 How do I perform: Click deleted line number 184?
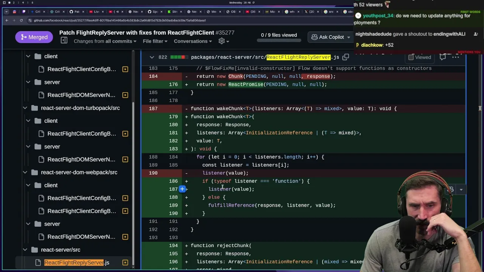[153, 76]
